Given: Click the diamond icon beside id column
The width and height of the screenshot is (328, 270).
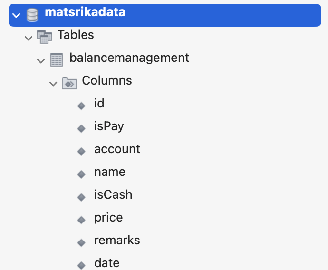Looking at the screenshot, I should pos(81,106).
